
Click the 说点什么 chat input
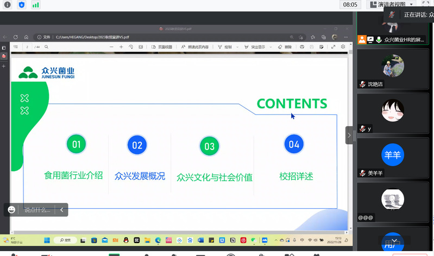(x=37, y=210)
